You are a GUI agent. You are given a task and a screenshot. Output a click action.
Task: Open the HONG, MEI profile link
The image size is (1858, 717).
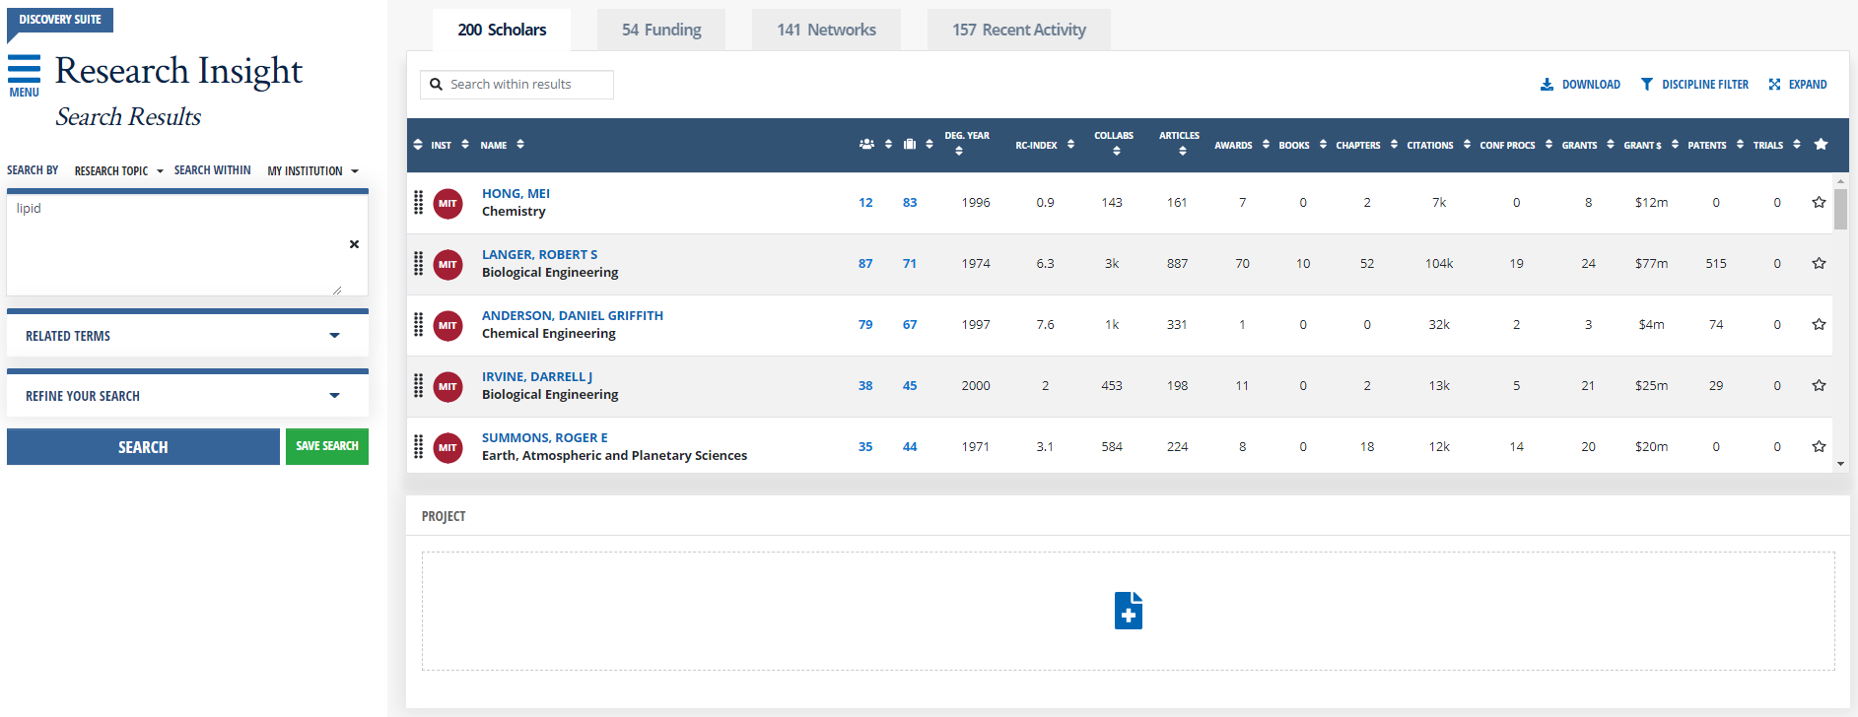516,194
